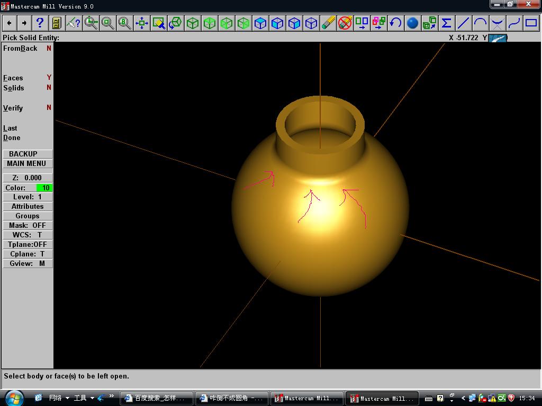Go to next toolbar page arrow
This screenshot has height=406, width=542.
click(24, 23)
